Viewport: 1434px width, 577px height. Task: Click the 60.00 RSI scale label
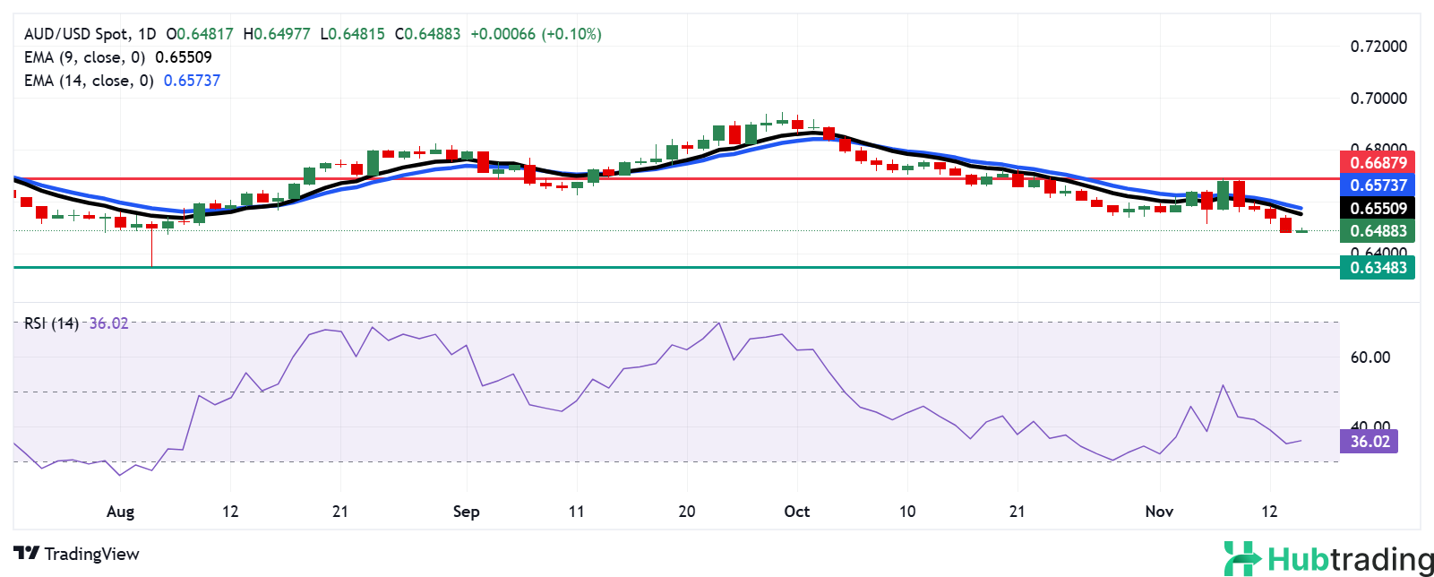pos(1370,357)
